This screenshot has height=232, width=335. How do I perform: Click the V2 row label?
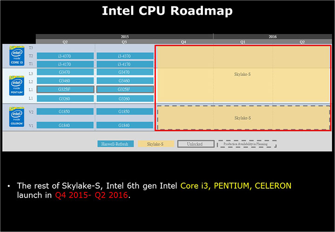[x=31, y=112]
